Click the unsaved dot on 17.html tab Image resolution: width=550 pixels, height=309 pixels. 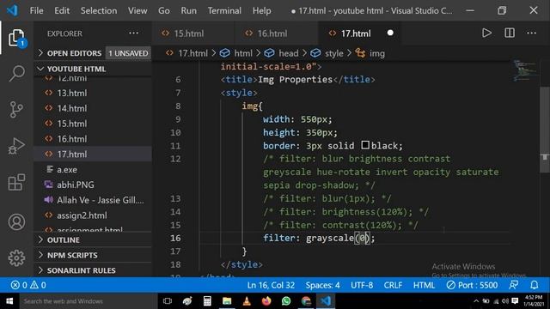point(390,33)
